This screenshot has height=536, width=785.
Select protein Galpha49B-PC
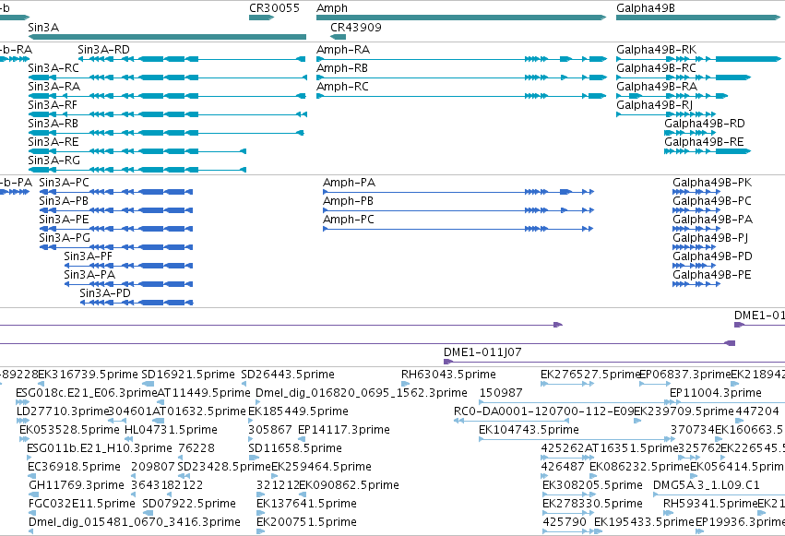point(696,210)
